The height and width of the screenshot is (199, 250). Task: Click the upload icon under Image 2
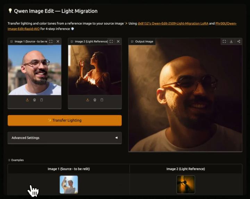click(x=87, y=100)
